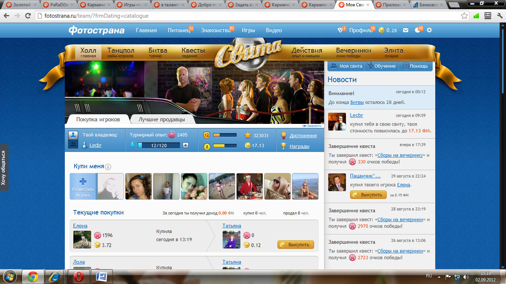
Task: Go back with browser back arrow
Action: click(x=6, y=16)
